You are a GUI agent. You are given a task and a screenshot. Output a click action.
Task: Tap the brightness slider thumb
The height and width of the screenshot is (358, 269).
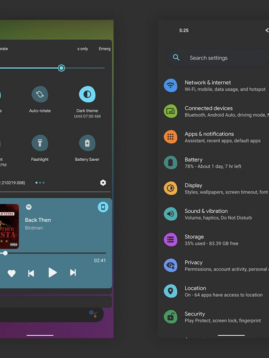coord(61,68)
